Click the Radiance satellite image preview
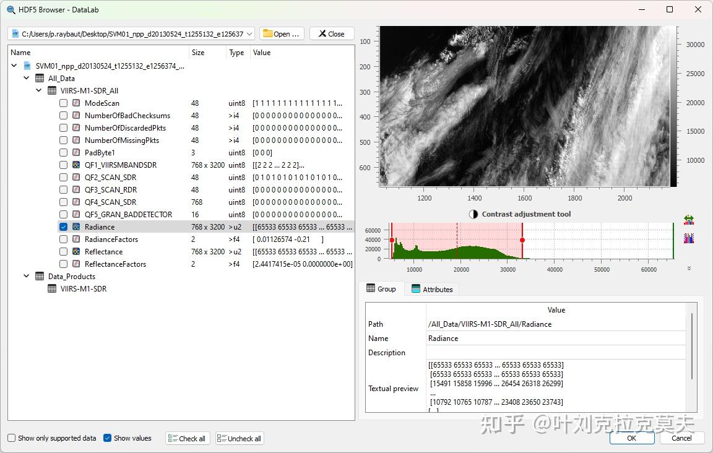 [524, 106]
